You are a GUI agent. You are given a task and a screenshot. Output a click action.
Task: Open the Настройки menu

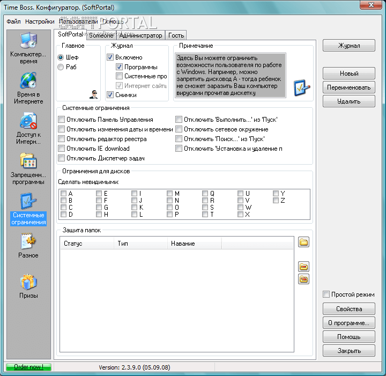pos(40,21)
